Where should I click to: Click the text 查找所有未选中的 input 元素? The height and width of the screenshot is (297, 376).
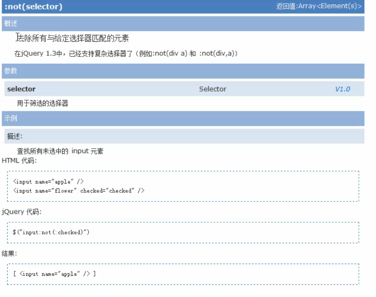[x=60, y=151]
